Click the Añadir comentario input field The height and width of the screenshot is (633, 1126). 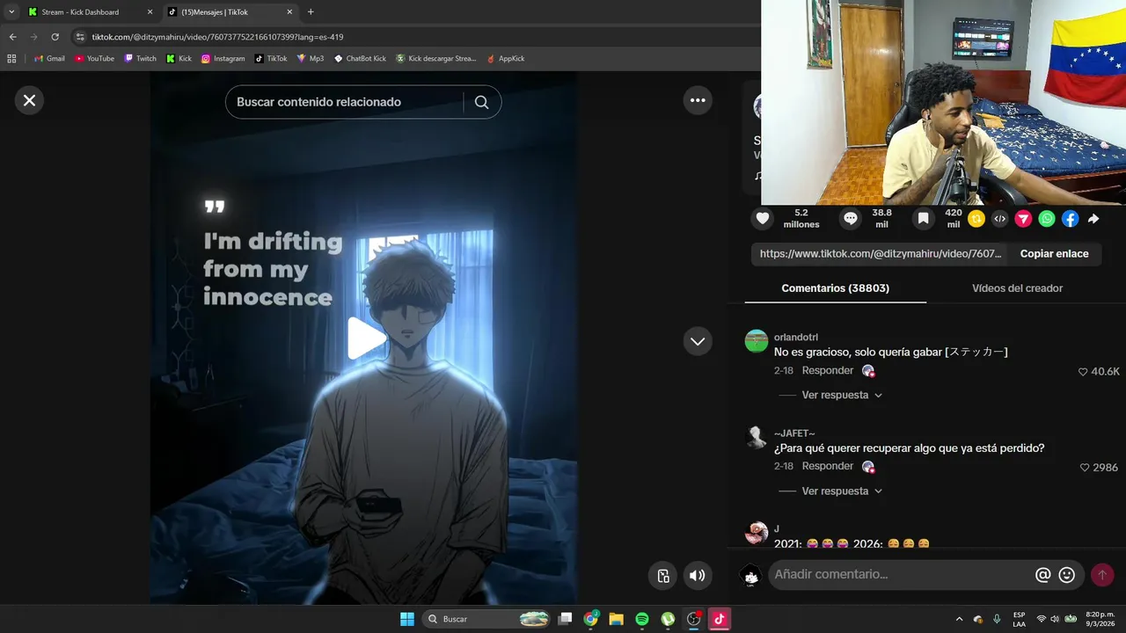coord(902,575)
